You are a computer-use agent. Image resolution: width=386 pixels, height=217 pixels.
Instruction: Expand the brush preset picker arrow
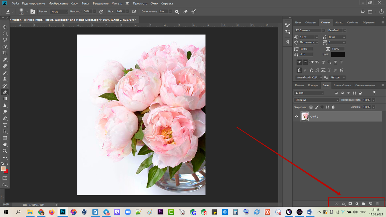[x=27, y=12]
